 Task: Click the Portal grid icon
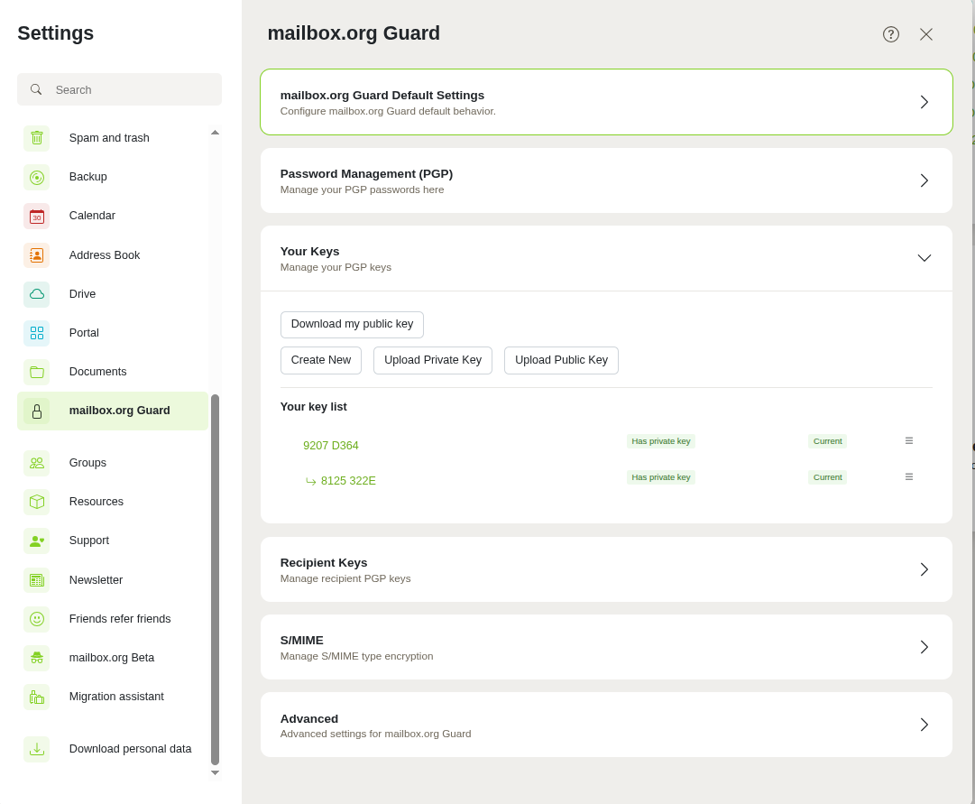coord(37,333)
